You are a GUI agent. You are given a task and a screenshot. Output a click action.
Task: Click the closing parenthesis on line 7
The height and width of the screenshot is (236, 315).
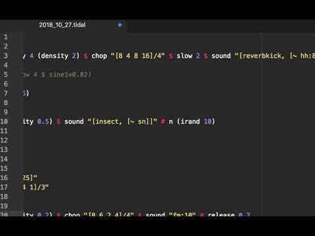coord(28,94)
